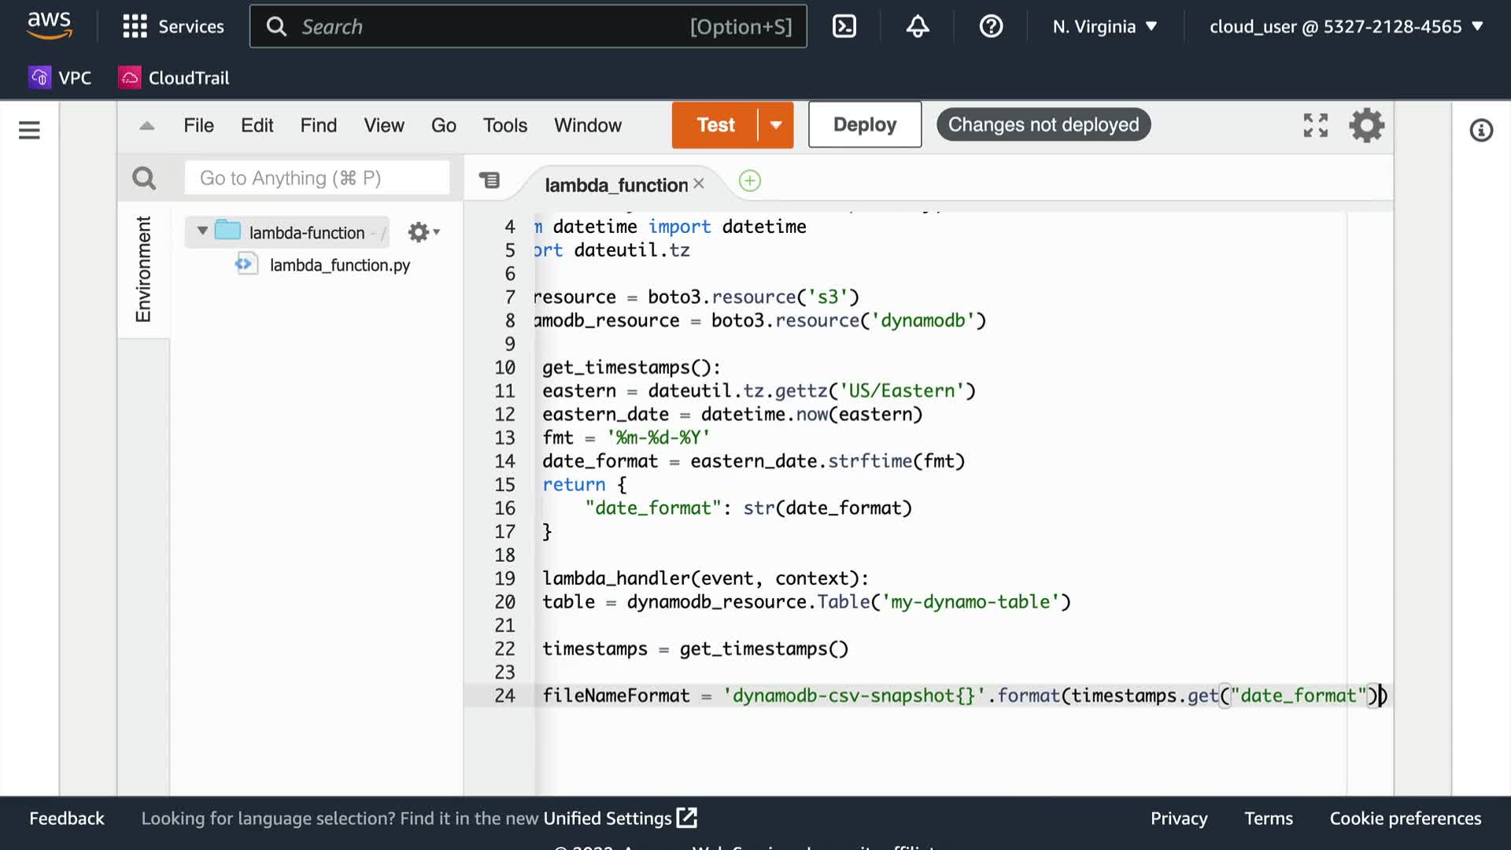Open the help question mark icon

991,27
